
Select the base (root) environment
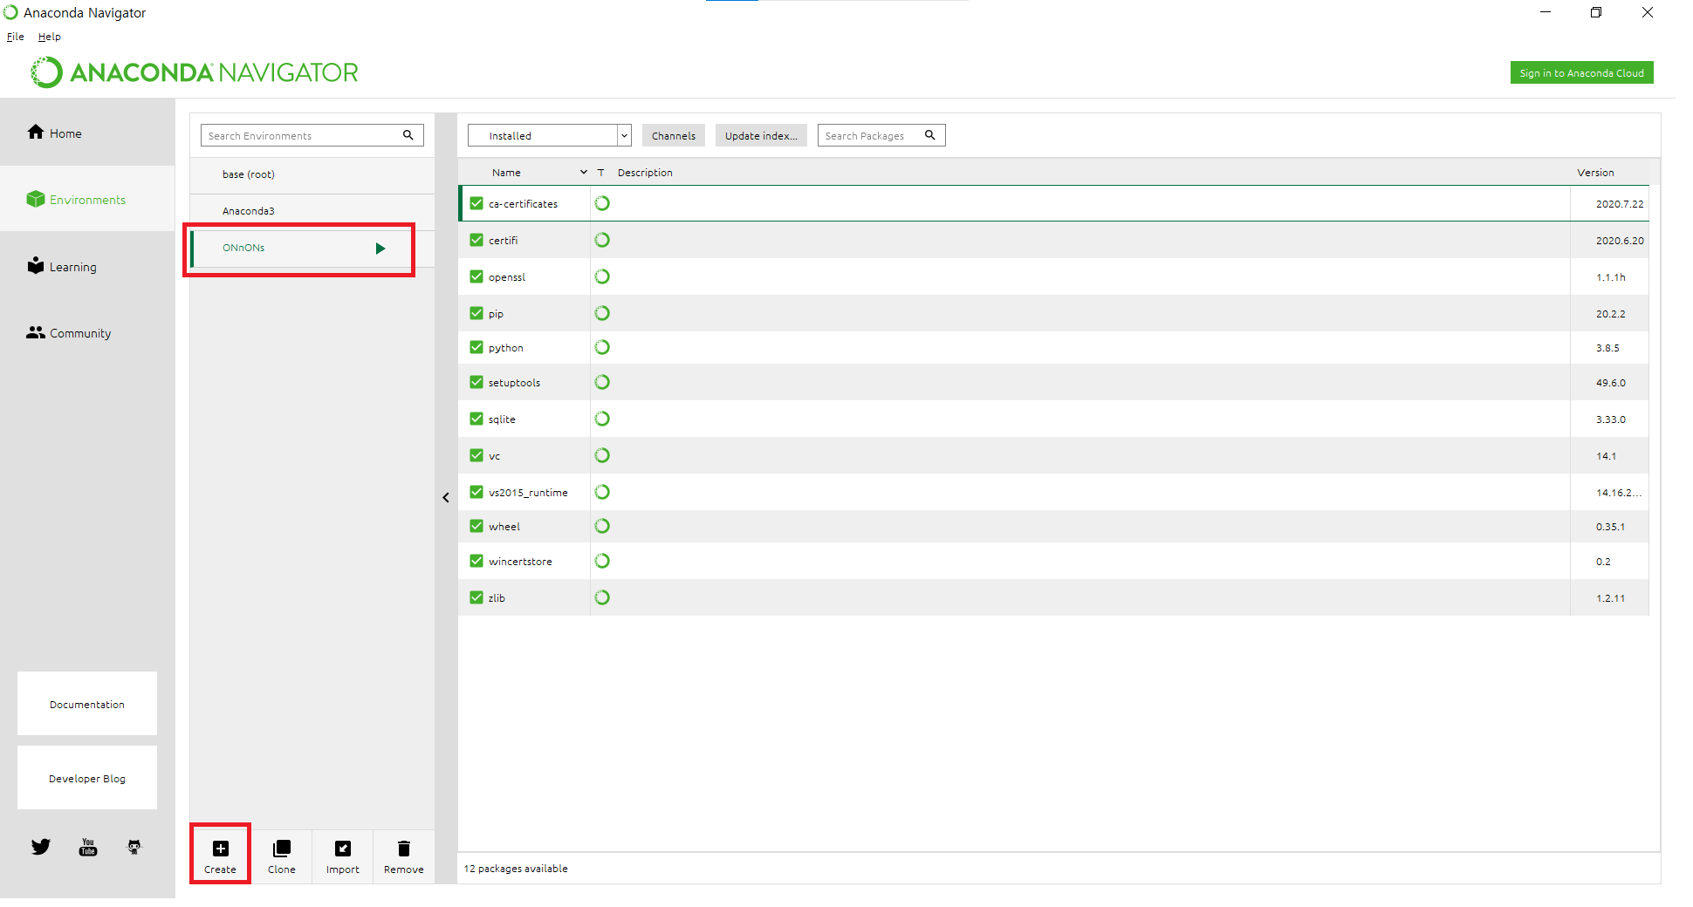point(312,174)
